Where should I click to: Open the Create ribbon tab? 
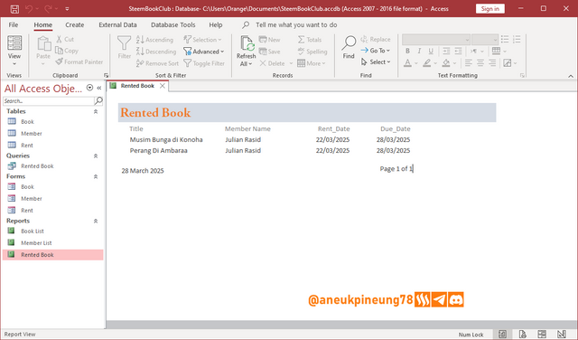point(74,24)
